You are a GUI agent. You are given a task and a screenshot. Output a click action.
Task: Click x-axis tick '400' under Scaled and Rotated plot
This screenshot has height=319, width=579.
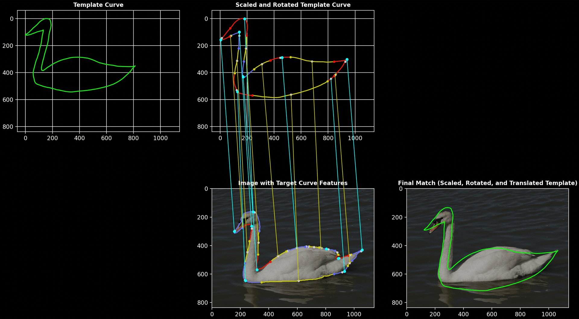coord(274,138)
